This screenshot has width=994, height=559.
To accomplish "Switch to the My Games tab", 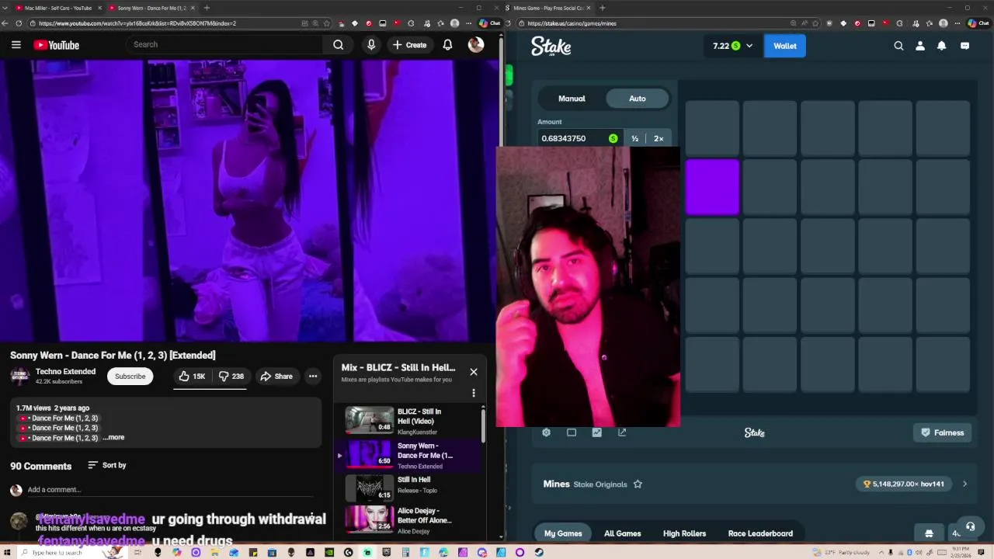I will [563, 533].
